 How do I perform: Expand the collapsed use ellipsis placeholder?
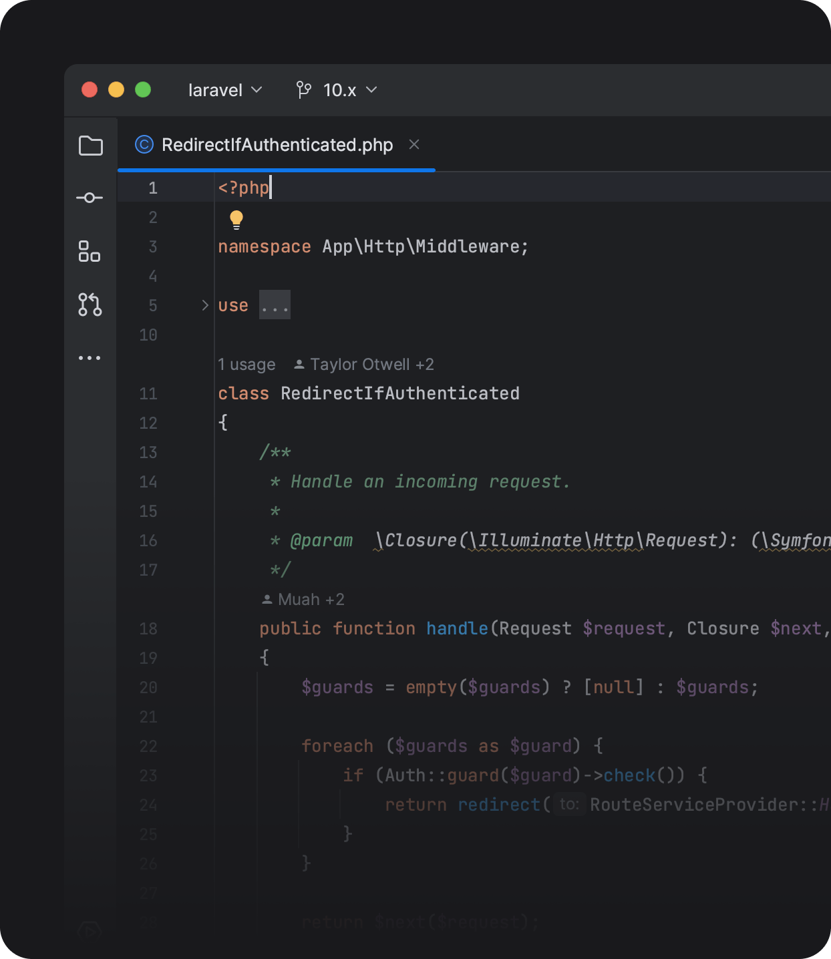[275, 305]
